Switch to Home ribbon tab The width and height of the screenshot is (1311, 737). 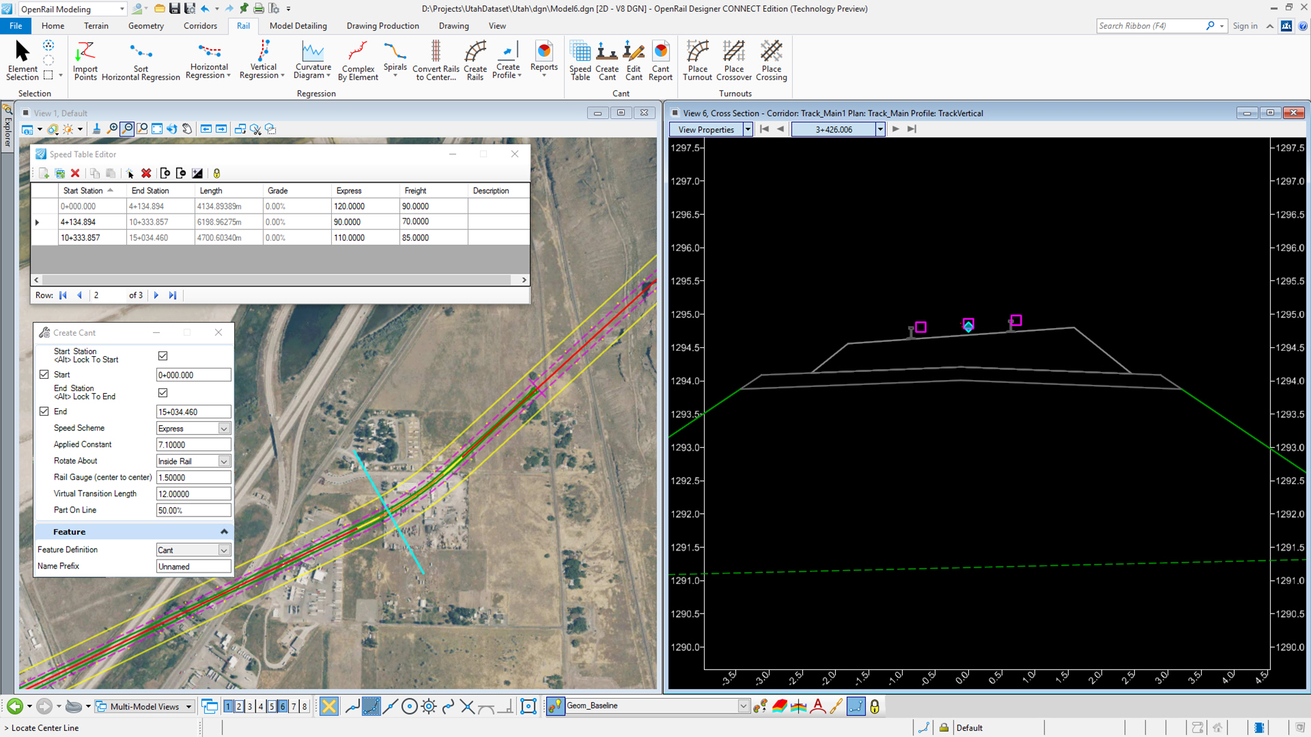coord(53,26)
